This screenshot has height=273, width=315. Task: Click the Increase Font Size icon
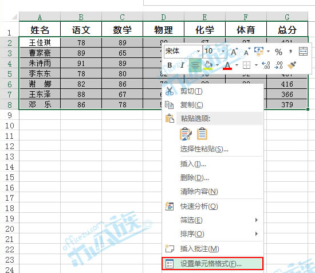pos(234,52)
